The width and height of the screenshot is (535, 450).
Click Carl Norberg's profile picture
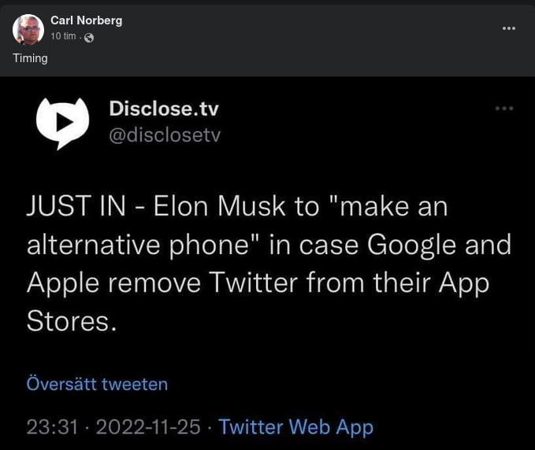coord(28,29)
